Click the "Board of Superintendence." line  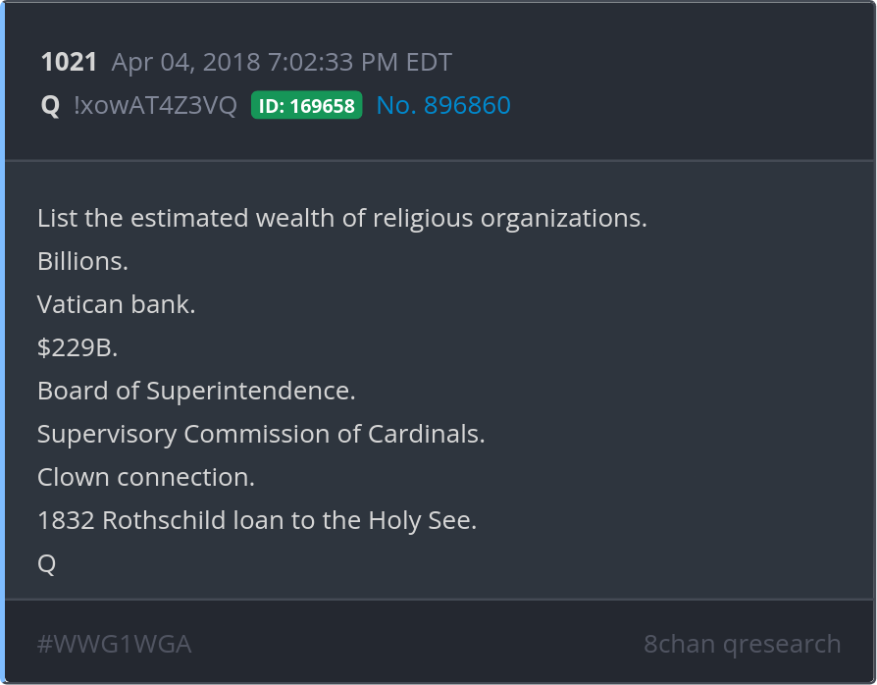(x=196, y=391)
